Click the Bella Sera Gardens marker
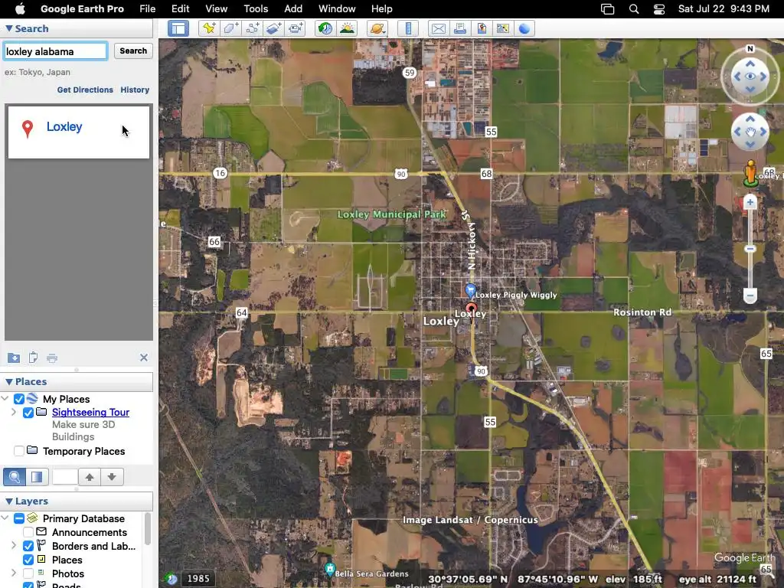 329,569
